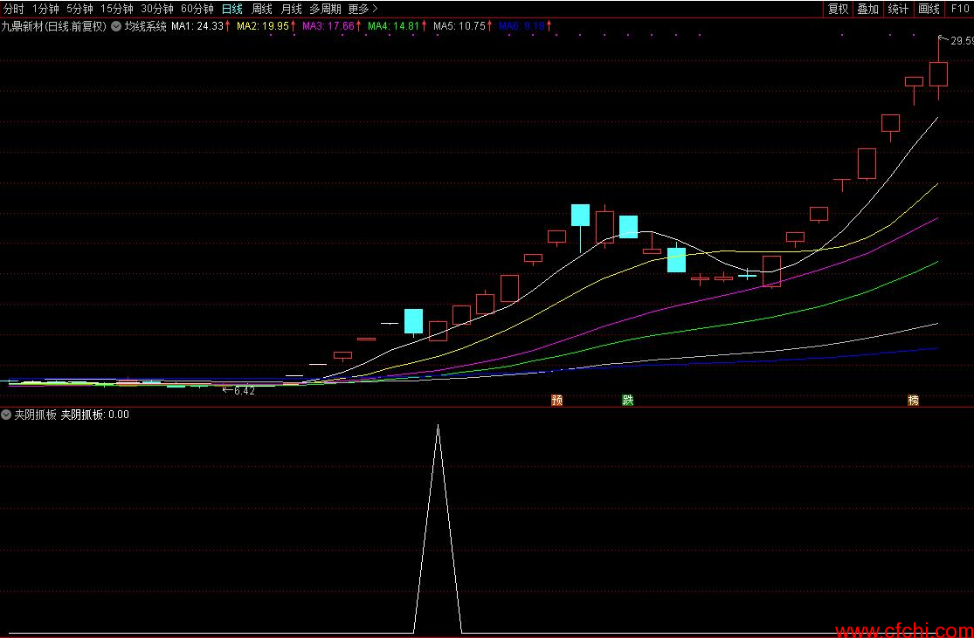Screen dimensions: 974x638
Task: Click the MA4: 14.81 value
Action: tap(394, 26)
